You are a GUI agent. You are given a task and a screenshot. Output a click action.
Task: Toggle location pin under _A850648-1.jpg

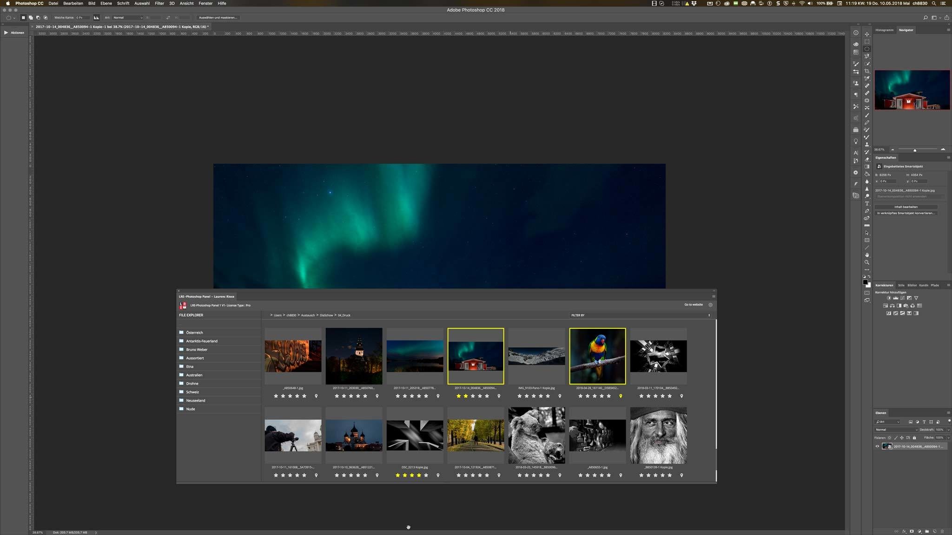[x=316, y=396]
